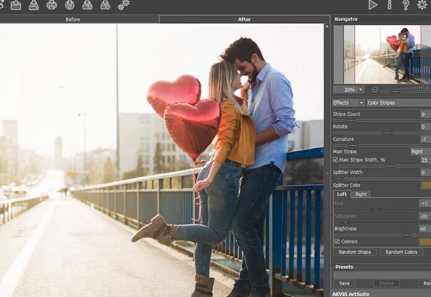
Task: Save the preset with the Save button
Action: click(x=344, y=283)
